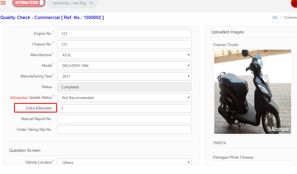The image size is (297, 174).
Task: Click the Commercial breadcrumb item
Action: click(x=290, y=17)
